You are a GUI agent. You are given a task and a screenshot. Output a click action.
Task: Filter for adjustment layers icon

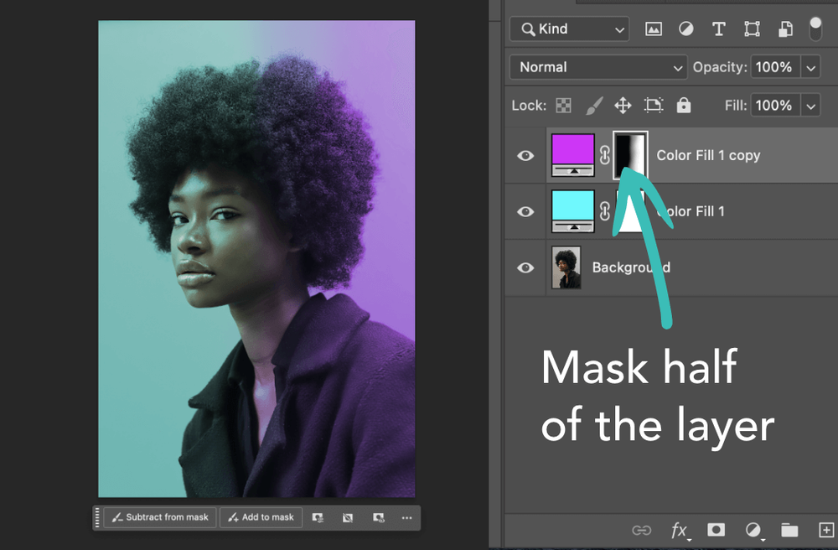point(686,29)
